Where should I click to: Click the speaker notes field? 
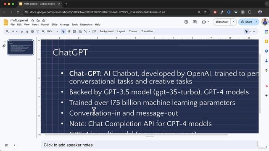coord(149,145)
